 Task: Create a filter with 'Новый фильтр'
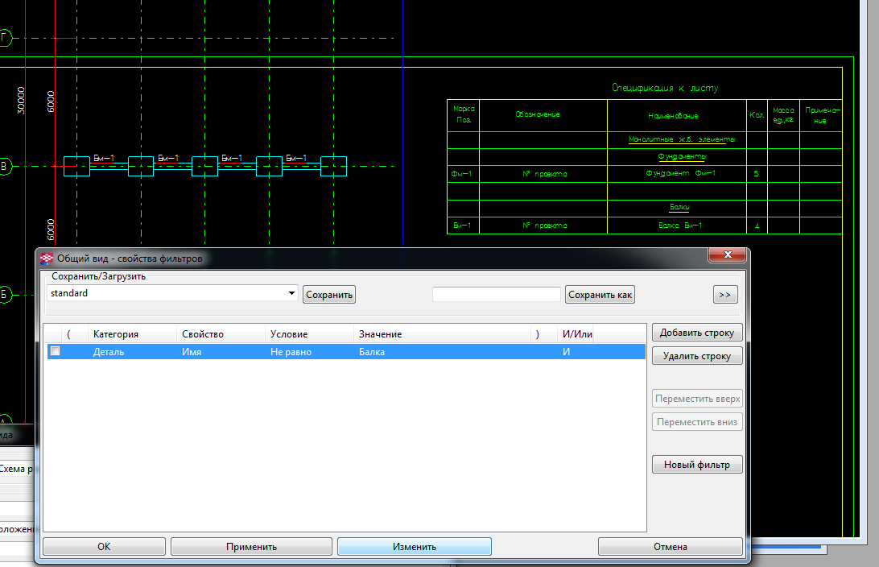(696, 465)
